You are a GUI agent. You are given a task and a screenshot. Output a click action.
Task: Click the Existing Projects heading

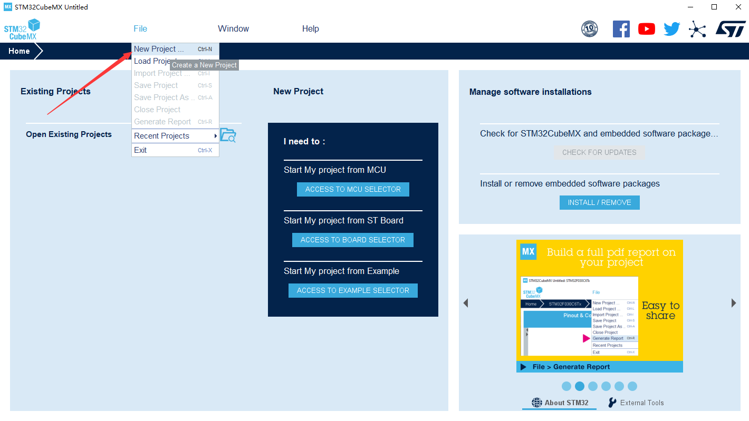click(x=55, y=91)
